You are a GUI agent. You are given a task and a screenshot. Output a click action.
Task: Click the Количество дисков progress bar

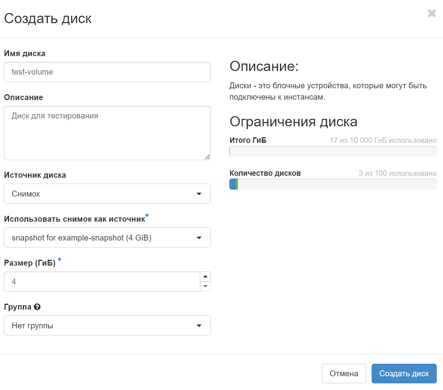click(333, 184)
